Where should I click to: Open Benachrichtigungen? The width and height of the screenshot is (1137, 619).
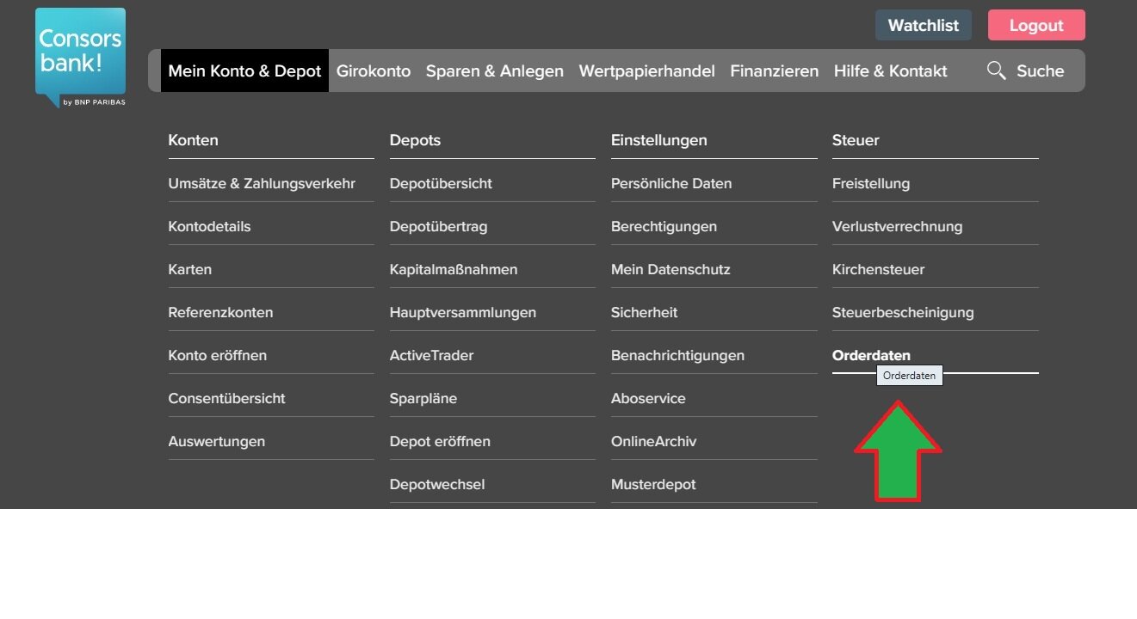click(x=677, y=355)
